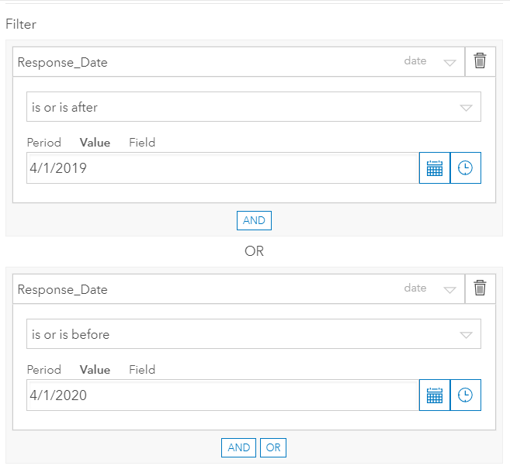Switch to Field tab in first condition
This screenshot has height=466, width=510.
142,143
